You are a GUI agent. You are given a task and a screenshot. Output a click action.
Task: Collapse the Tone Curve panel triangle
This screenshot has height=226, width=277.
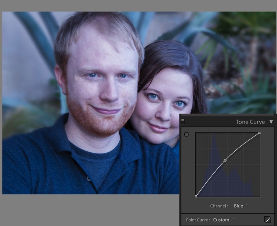[x=271, y=122]
